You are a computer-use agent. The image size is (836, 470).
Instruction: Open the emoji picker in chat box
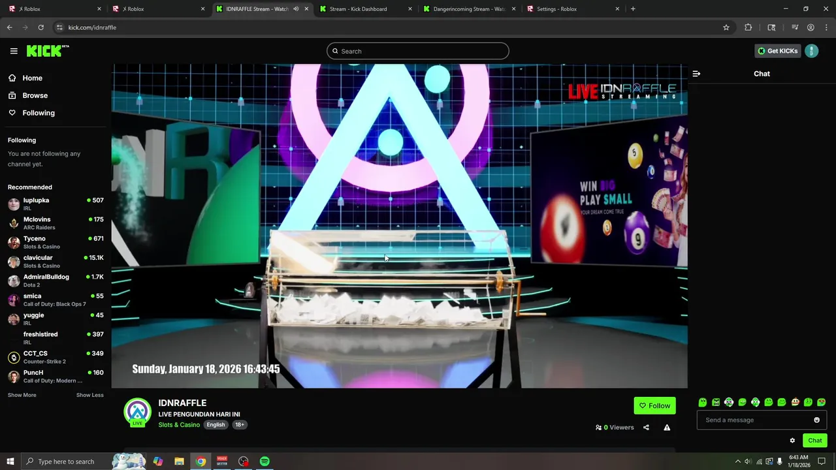click(816, 420)
